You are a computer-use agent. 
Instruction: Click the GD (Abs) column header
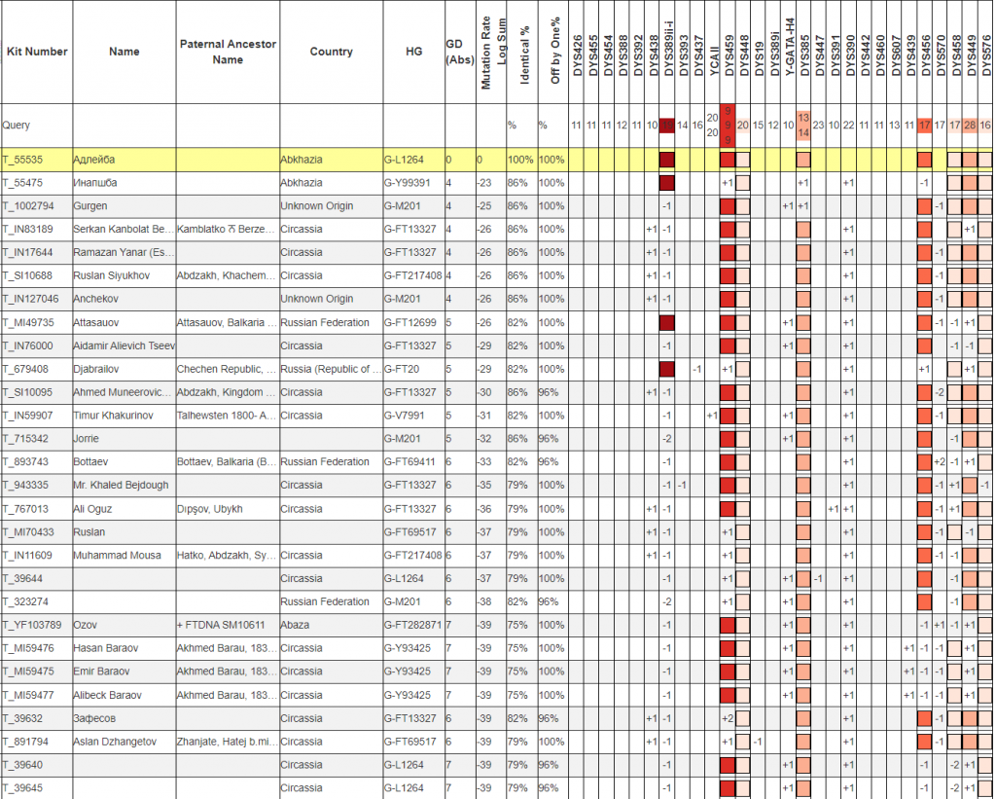tap(455, 52)
